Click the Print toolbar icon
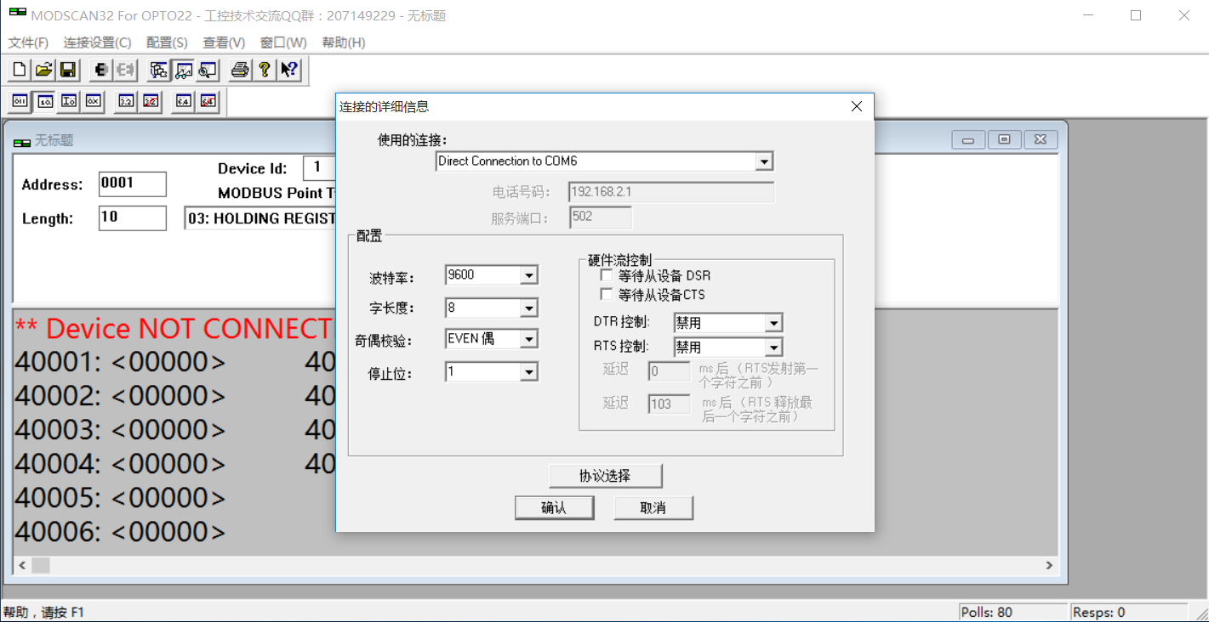This screenshot has width=1209, height=622. [240, 70]
